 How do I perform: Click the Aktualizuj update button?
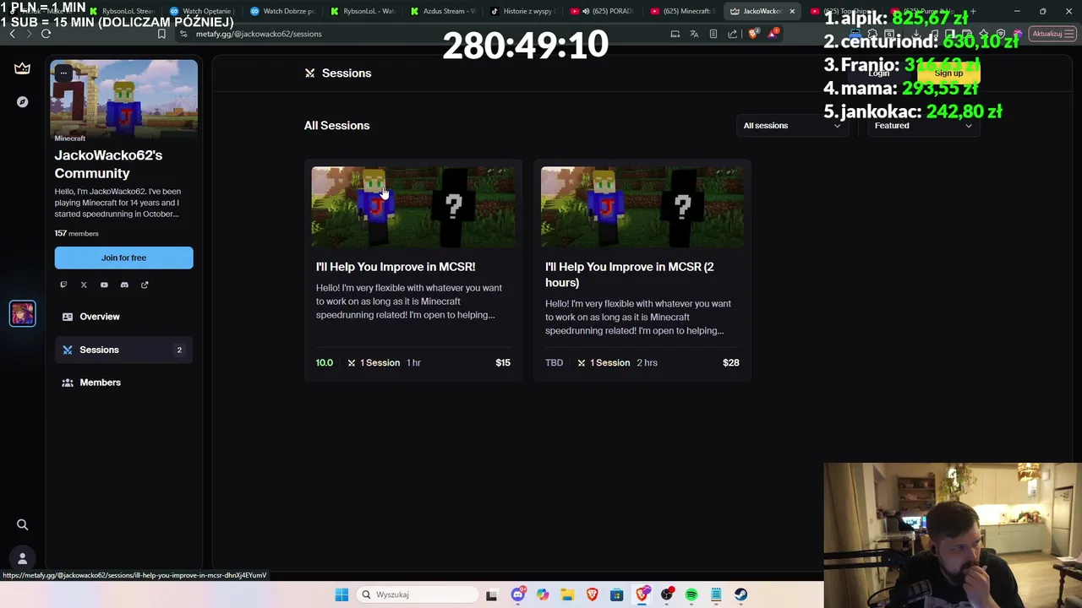1052,34
